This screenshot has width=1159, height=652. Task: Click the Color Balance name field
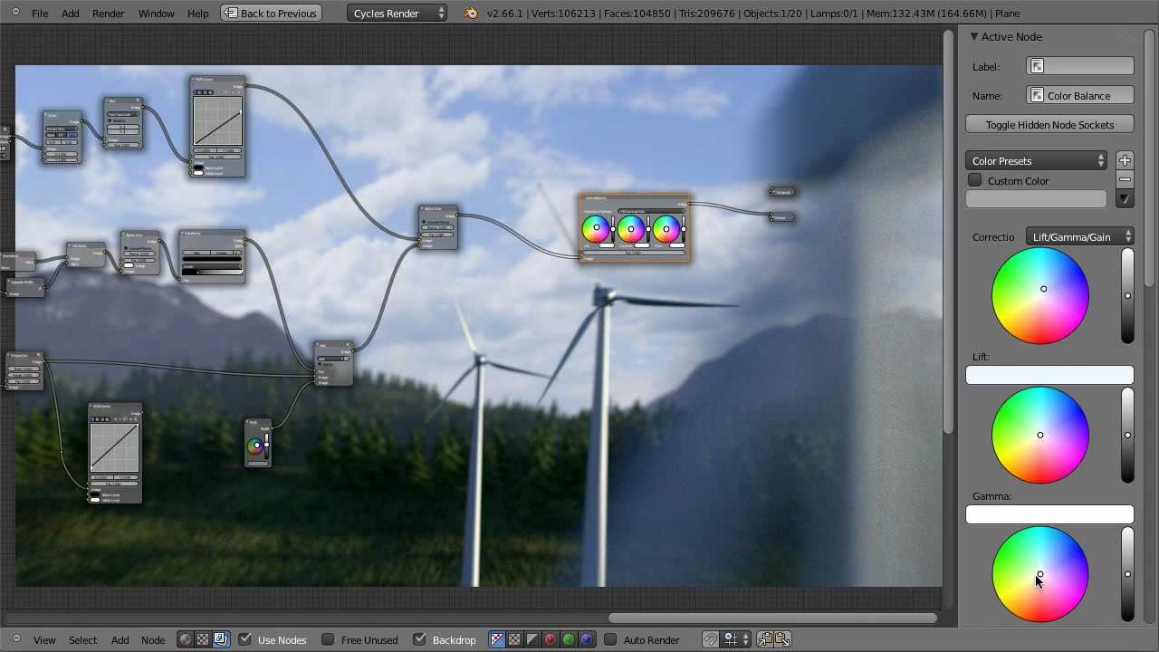point(1080,95)
